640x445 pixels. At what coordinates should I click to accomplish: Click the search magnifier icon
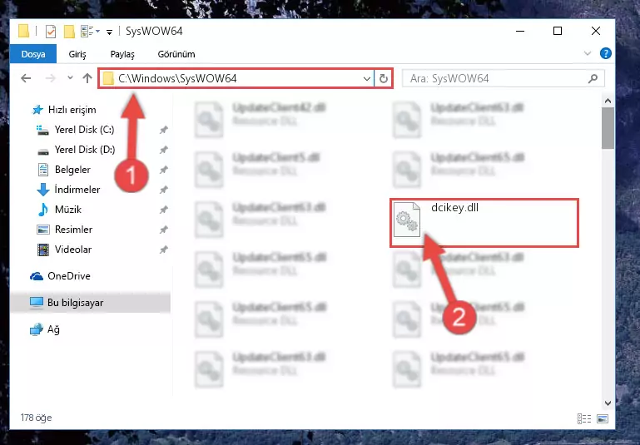tap(593, 78)
